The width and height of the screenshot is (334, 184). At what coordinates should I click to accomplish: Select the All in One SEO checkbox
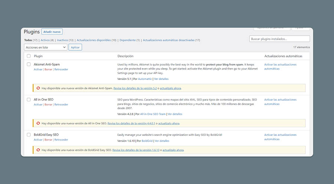[x=29, y=100]
